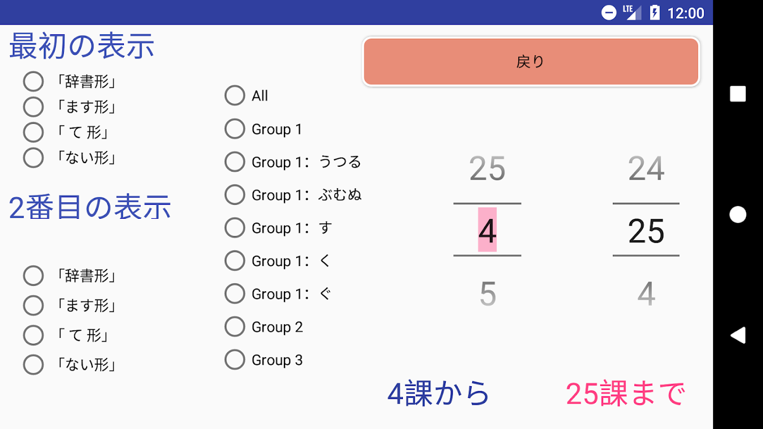Tap the do-not-disturb status icon
Screen dimensions: 763x429
click(x=609, y=12)
